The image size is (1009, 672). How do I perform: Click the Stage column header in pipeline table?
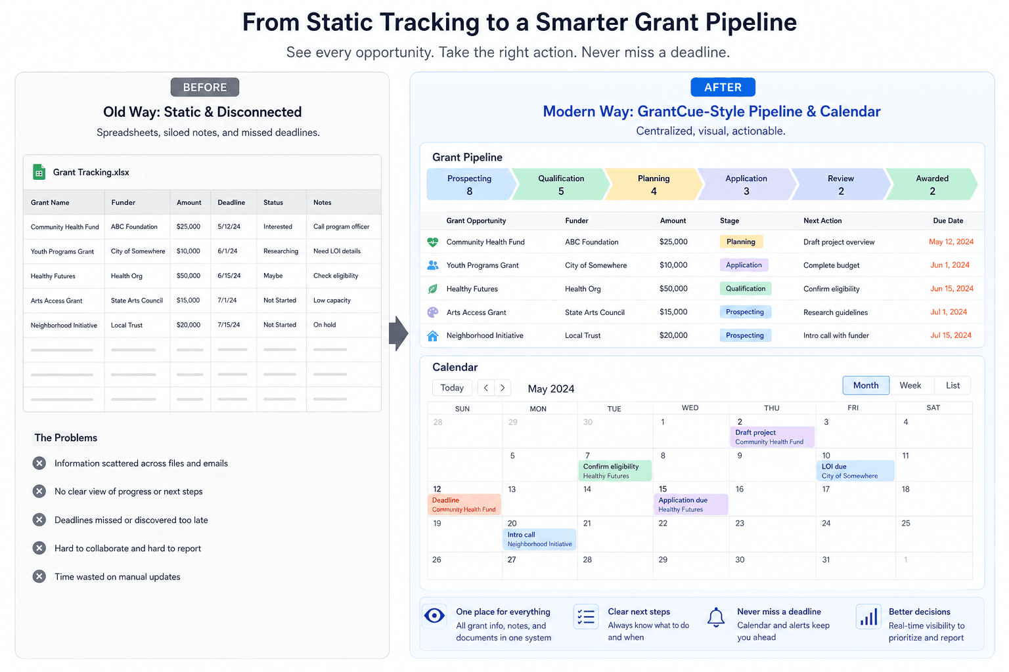click(x=729, y=220)
